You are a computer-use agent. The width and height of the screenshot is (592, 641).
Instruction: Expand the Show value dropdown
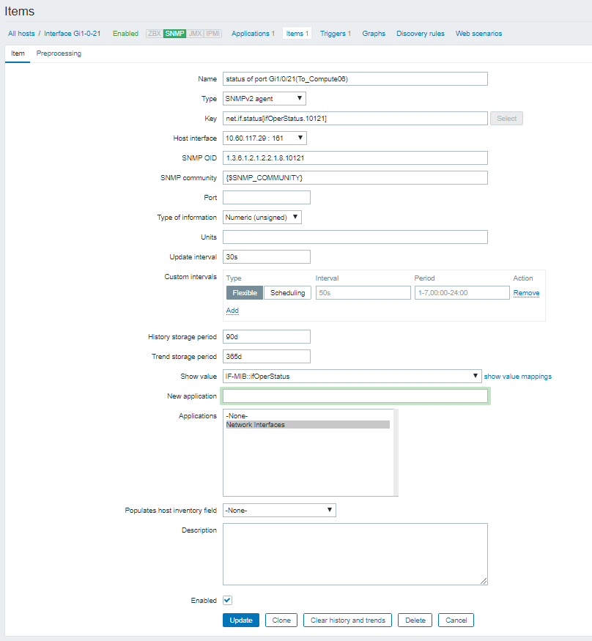pyautogui.click(x=352, y=377)
